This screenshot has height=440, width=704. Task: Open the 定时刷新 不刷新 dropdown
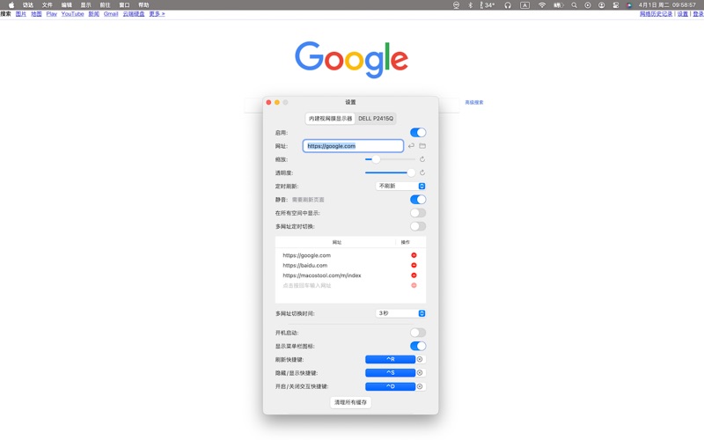tap(400, 186)
